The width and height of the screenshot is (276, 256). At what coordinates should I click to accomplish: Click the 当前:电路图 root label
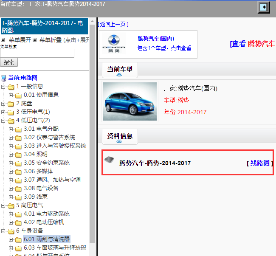[x=23, y=78]
